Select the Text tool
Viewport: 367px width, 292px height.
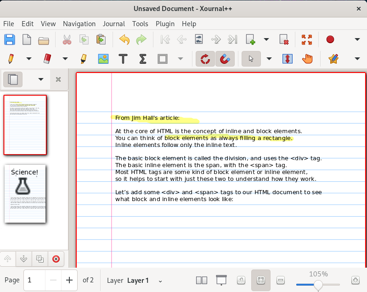(123, 59)
